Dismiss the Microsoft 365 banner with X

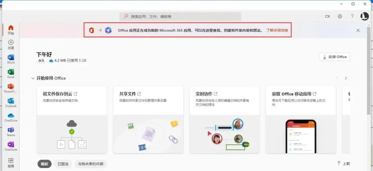pos(358,30)
